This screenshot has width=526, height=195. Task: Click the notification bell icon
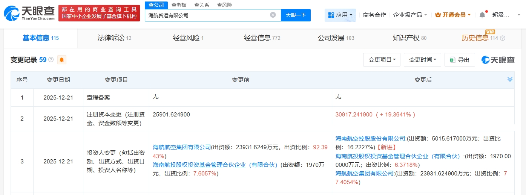(x=482, y=15)
